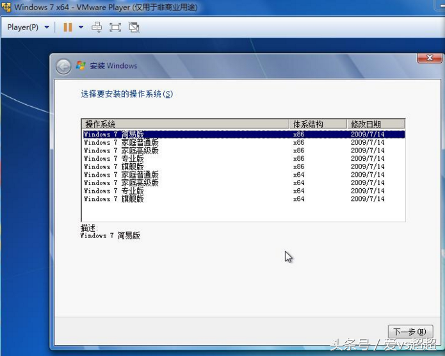The height and width of the screenshot is (356, 445).
Task: Select Windows 7 专业版 x64 row
Action: point(244,191)
